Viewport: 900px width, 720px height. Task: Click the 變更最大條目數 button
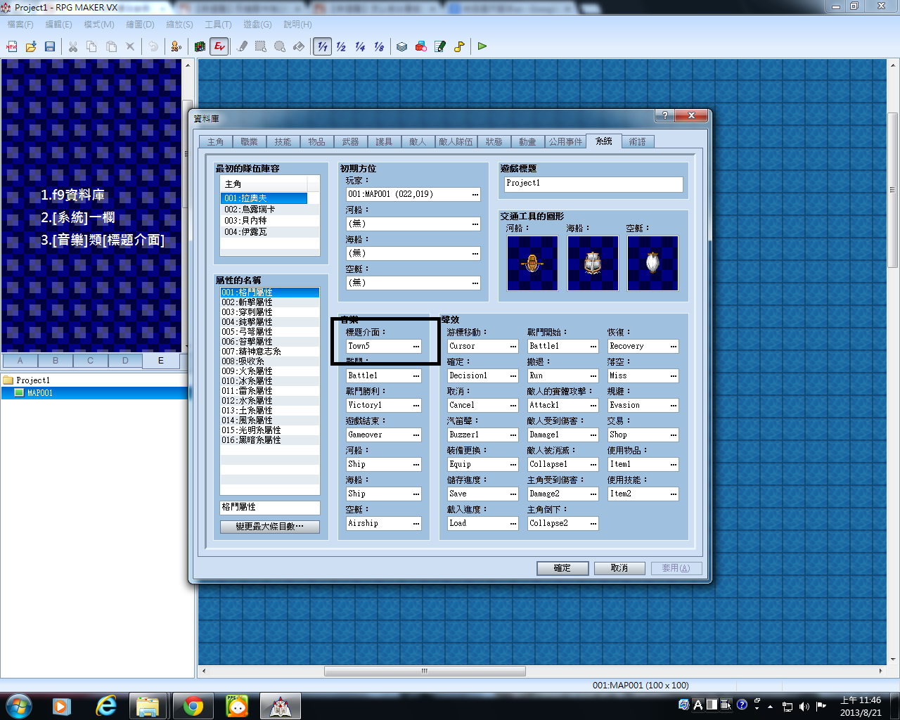270,527
